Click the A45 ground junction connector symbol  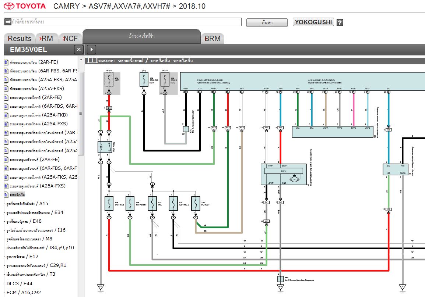pos(280,279)
